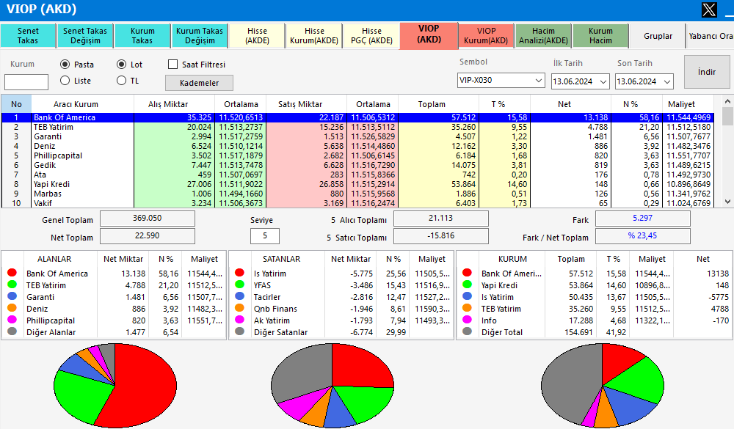Click red swatch next to Is Yatirim in SATANLAR
This screenshot has height=429, width=734.
point(240,273)
